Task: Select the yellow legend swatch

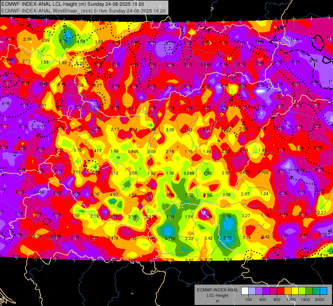Action: click(x=295, y=291)
